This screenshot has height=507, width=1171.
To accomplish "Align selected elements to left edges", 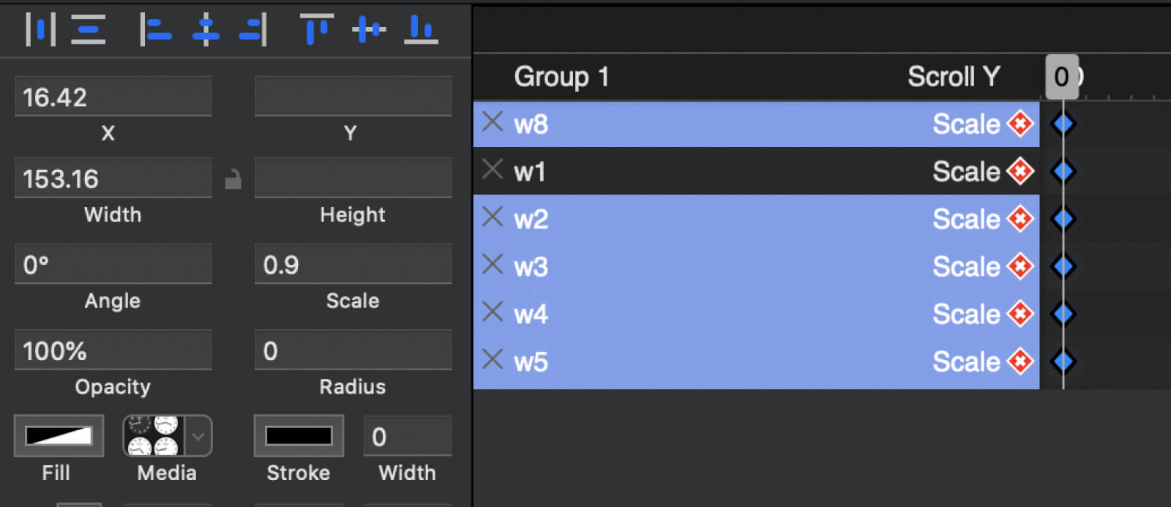I will pos(155,30).
